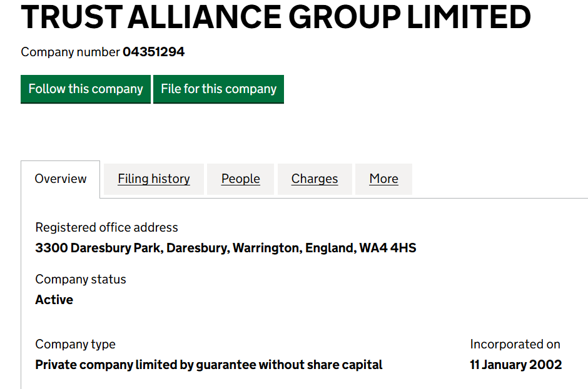
Task: Click the Follow this company button
Action: [86, 89]
